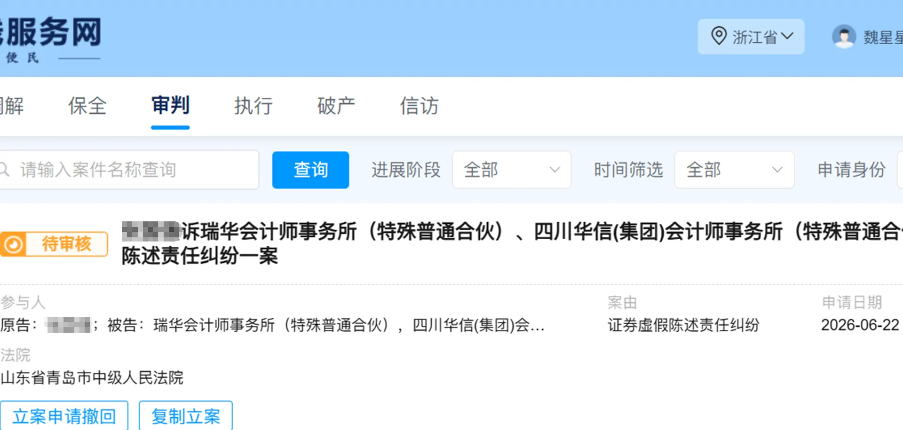Click the 待审核 status badge
903x430 pixels.
54,244
